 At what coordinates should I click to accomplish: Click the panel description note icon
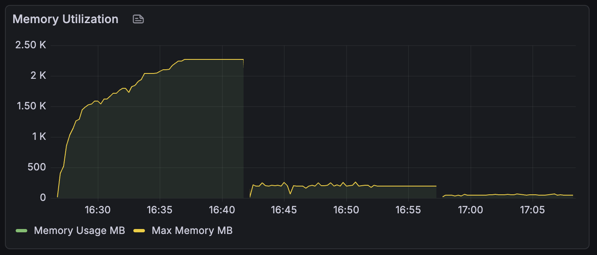click(x=138, y=19)
